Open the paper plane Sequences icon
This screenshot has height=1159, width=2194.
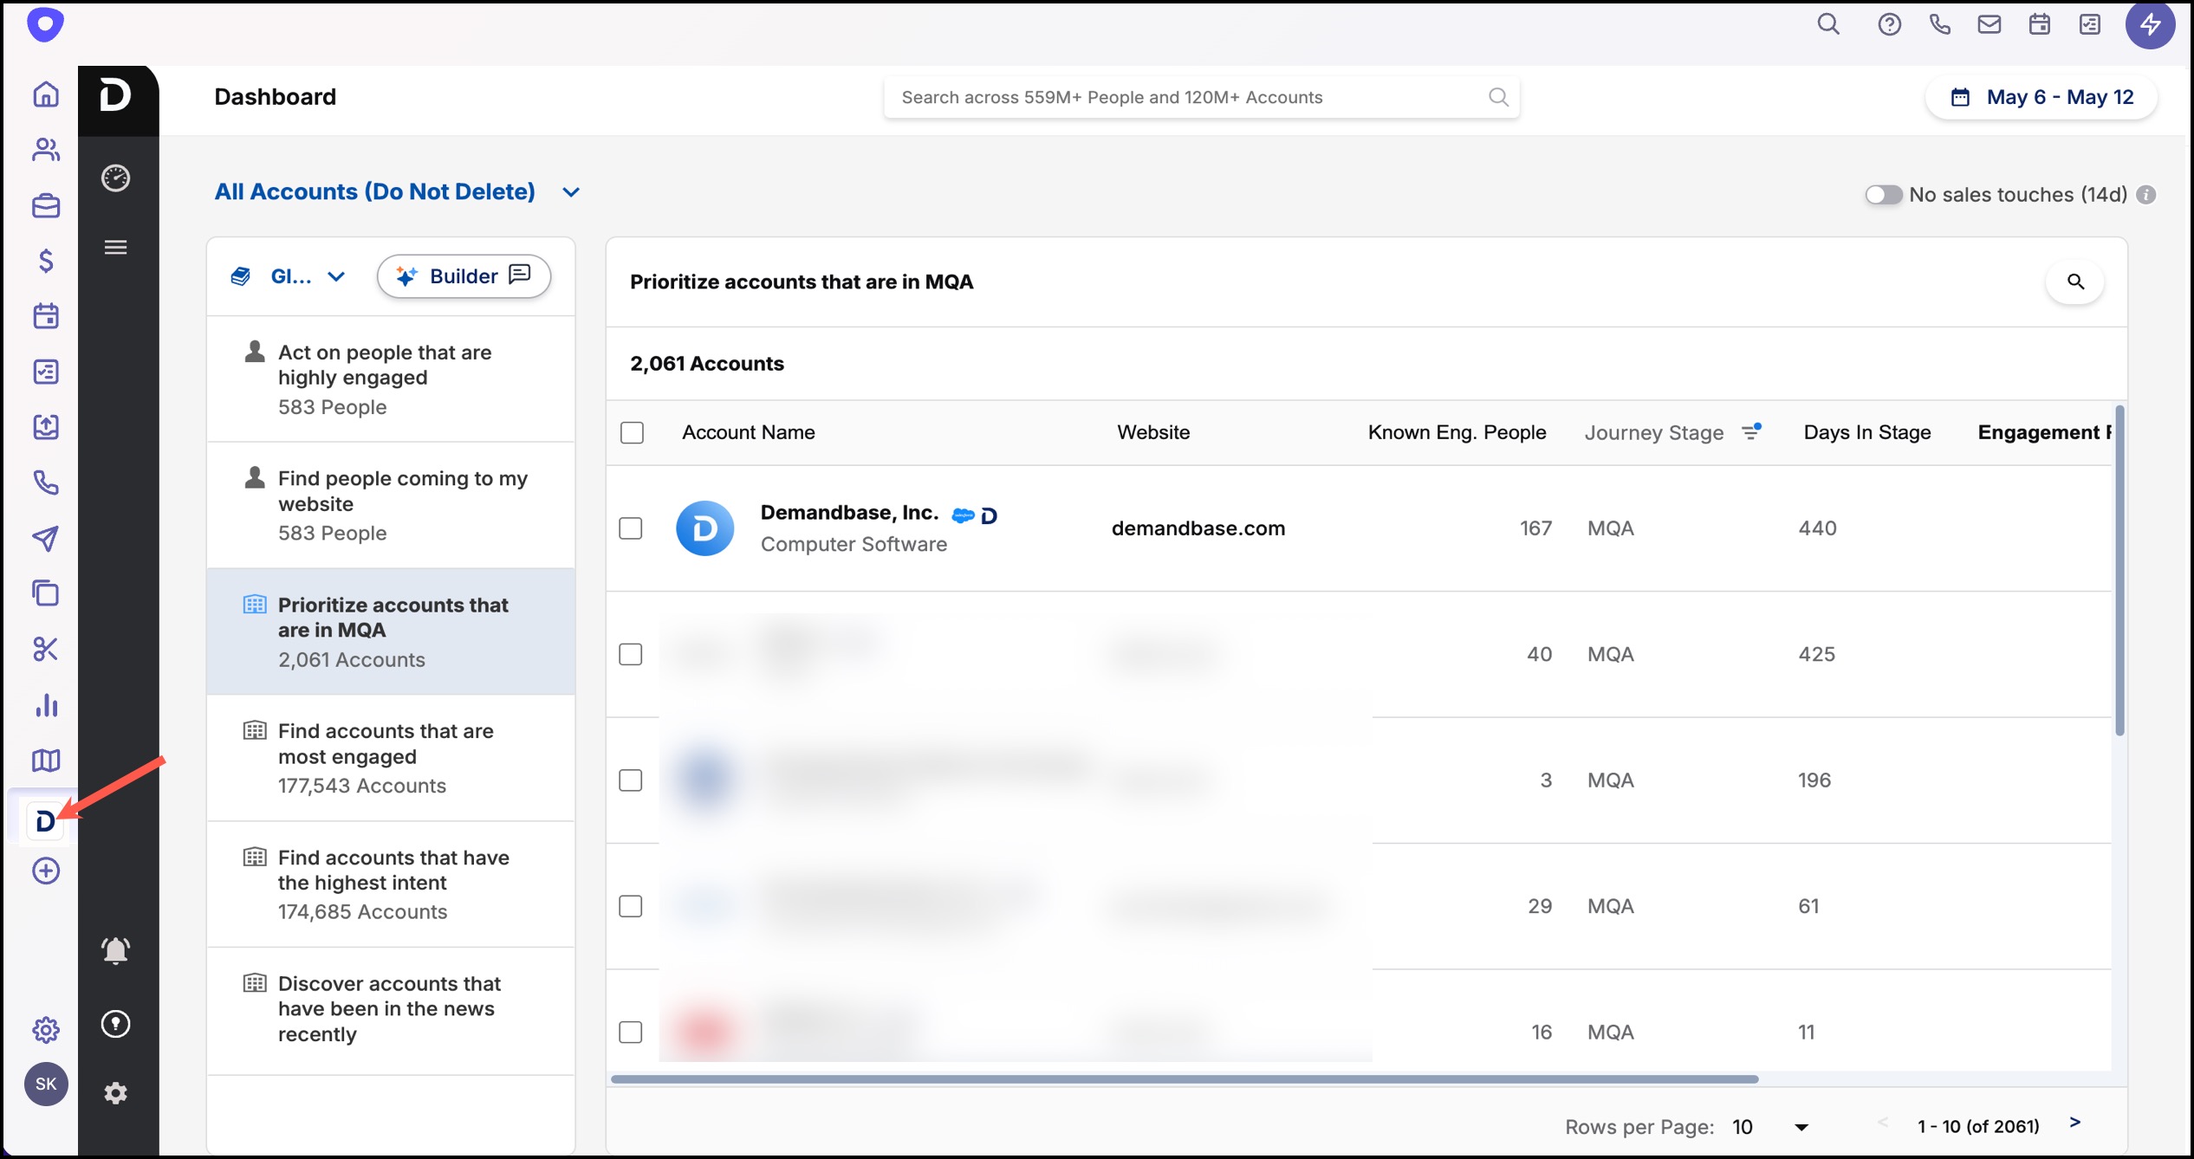(x=46, y=538)
